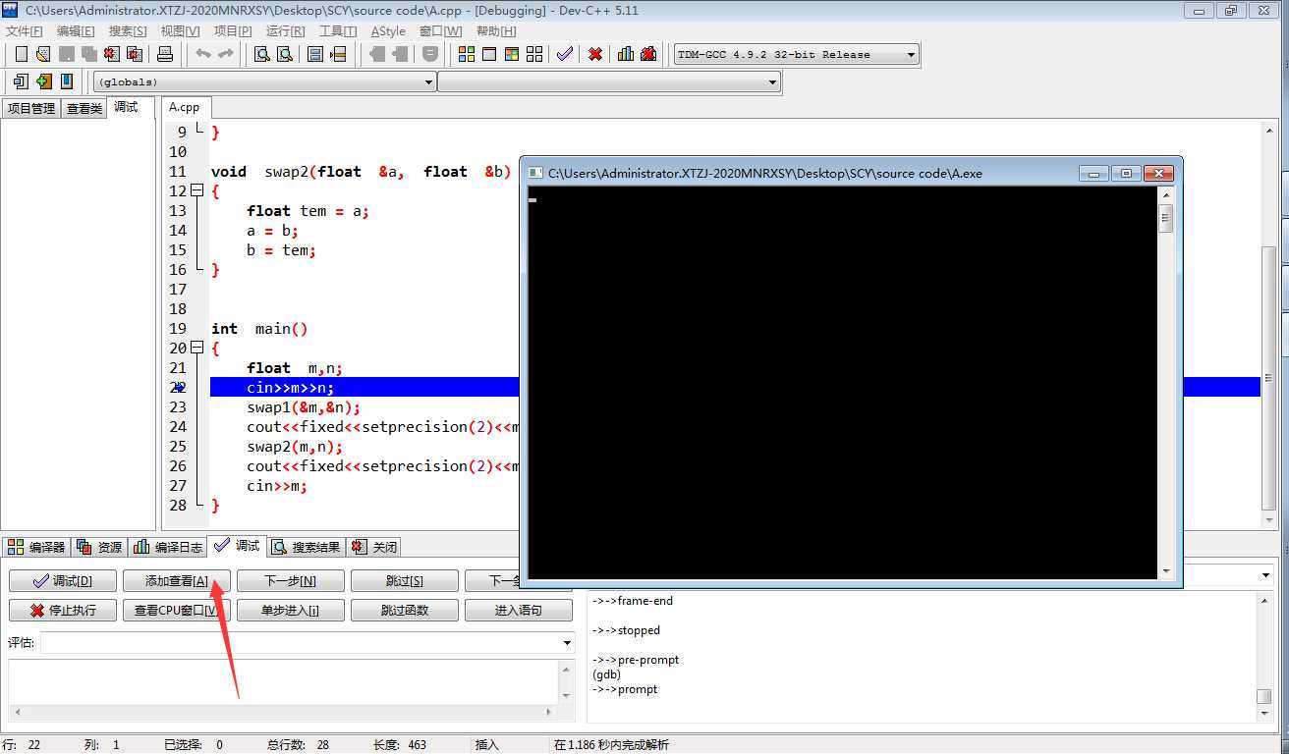
Task: Create a new source file via toolbar icon
Action: [x=21, y=54]
